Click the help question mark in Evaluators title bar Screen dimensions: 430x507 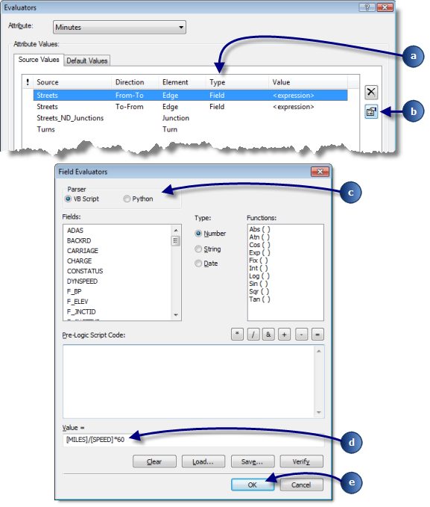pyautogui.click(x=367, y=7)
